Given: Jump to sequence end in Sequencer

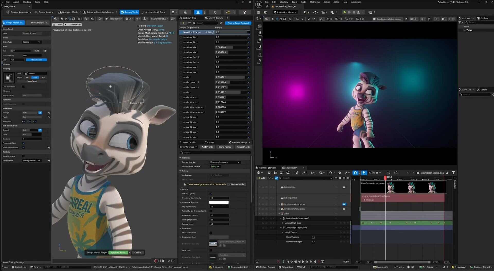Looking at the screenshot, I should pos(315,262).
